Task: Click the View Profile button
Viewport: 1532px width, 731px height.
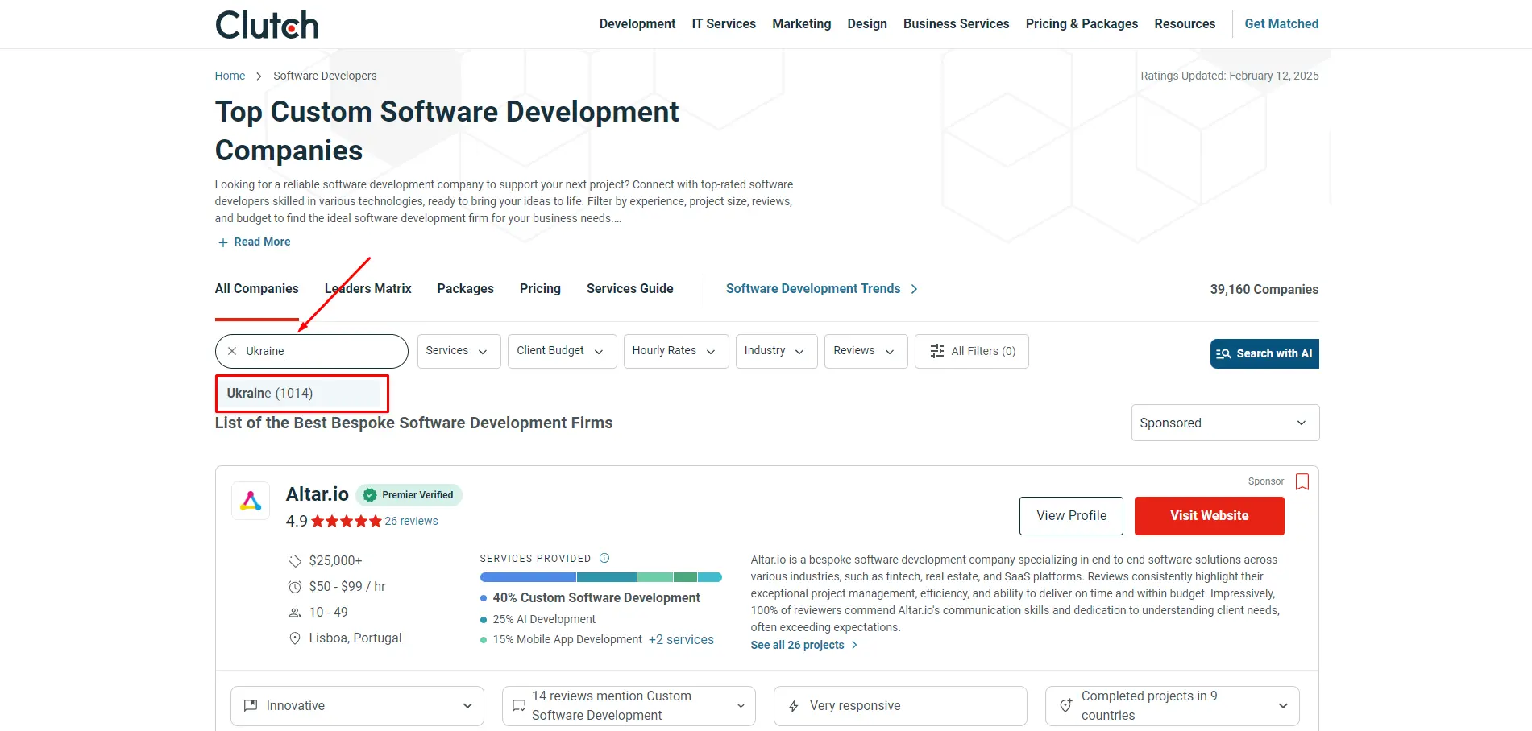Action: coord(1071,516)
